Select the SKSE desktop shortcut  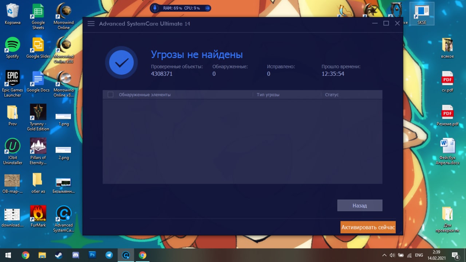click(x=422, y=14)
